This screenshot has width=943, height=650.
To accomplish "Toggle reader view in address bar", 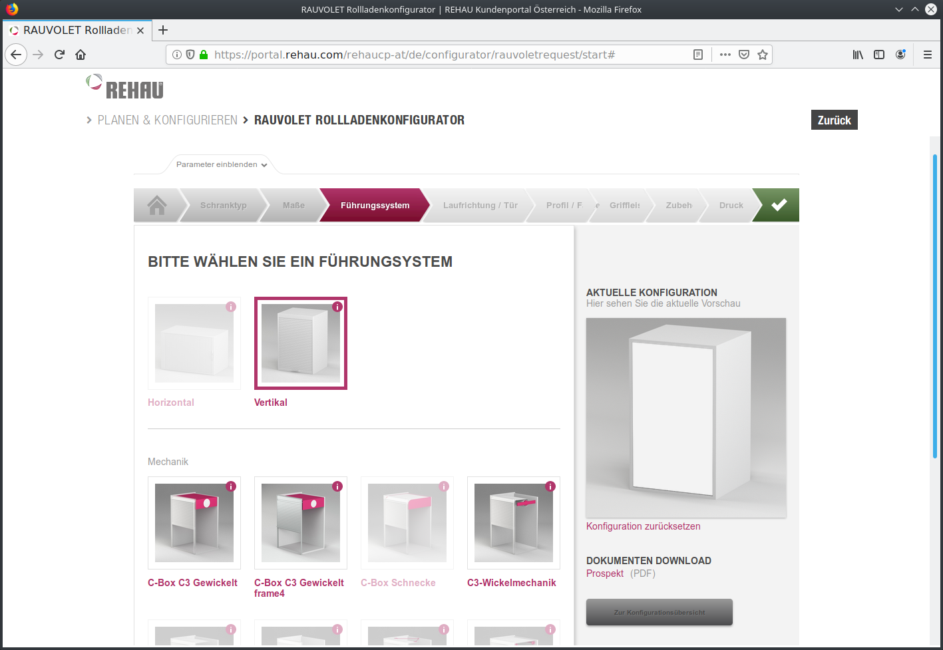I will (698, 55).
